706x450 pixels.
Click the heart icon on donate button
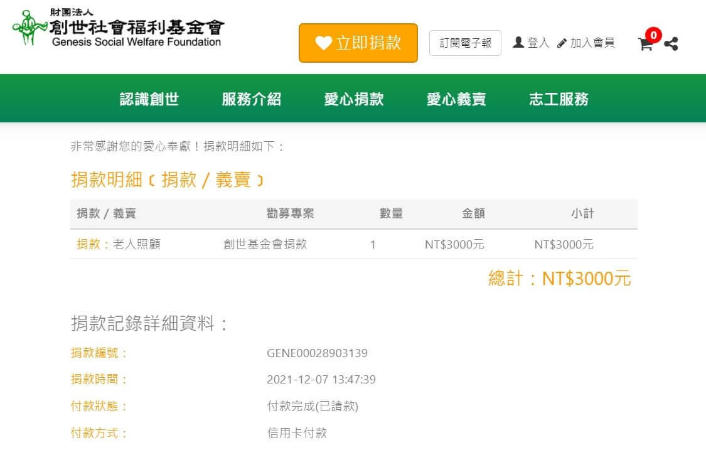click(323, 43)
